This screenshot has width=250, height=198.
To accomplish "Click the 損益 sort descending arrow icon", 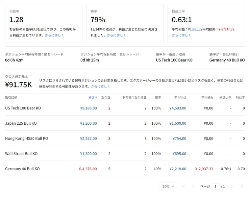I will point(96,97).
